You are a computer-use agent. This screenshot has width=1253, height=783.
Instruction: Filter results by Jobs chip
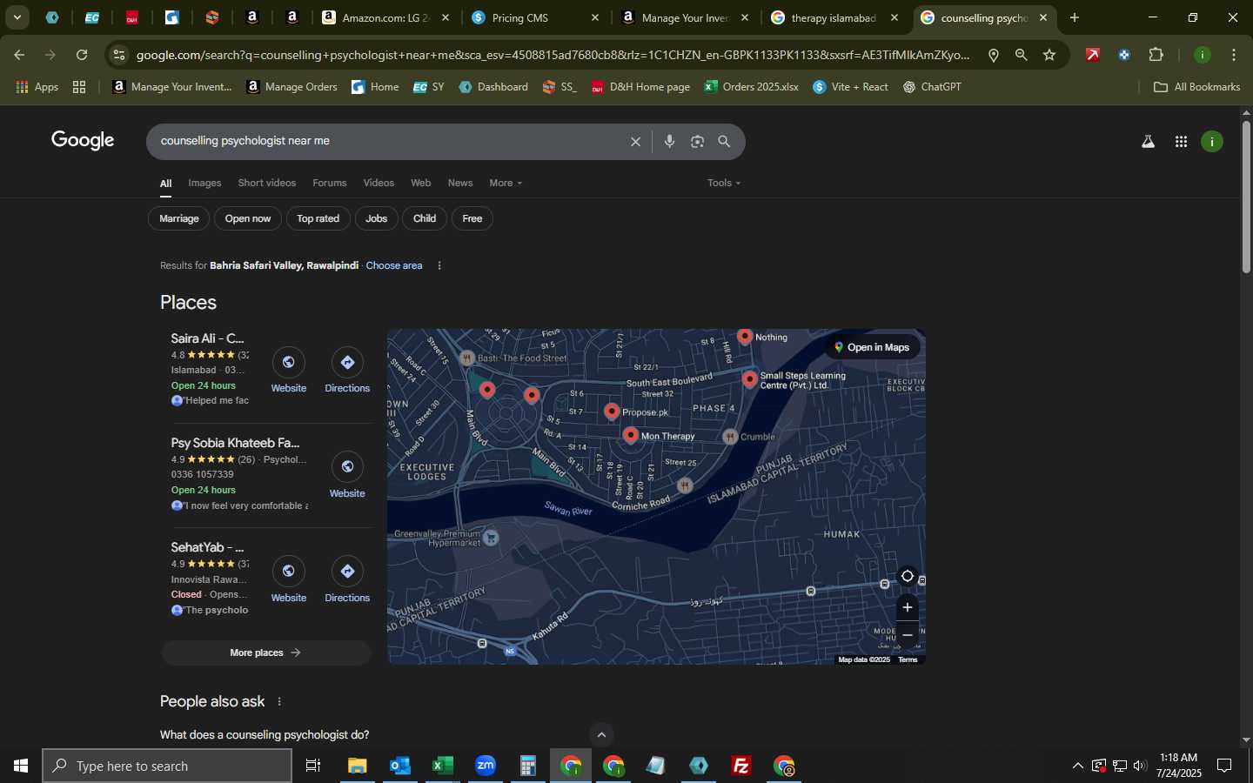point(377,218)
